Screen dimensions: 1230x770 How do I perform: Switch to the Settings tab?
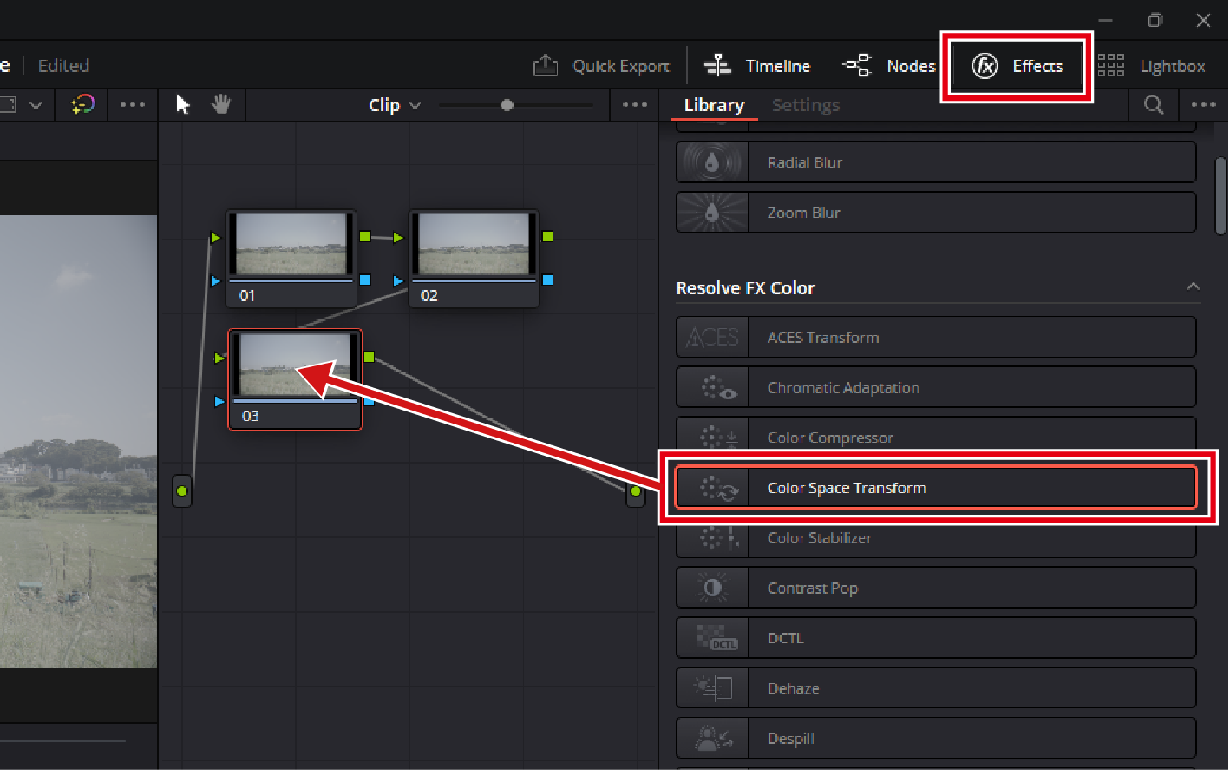pos(805,105)
